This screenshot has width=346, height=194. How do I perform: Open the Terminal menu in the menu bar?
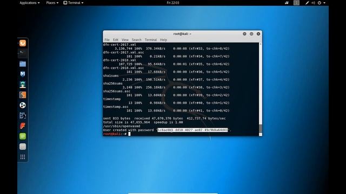click(151, 40)
